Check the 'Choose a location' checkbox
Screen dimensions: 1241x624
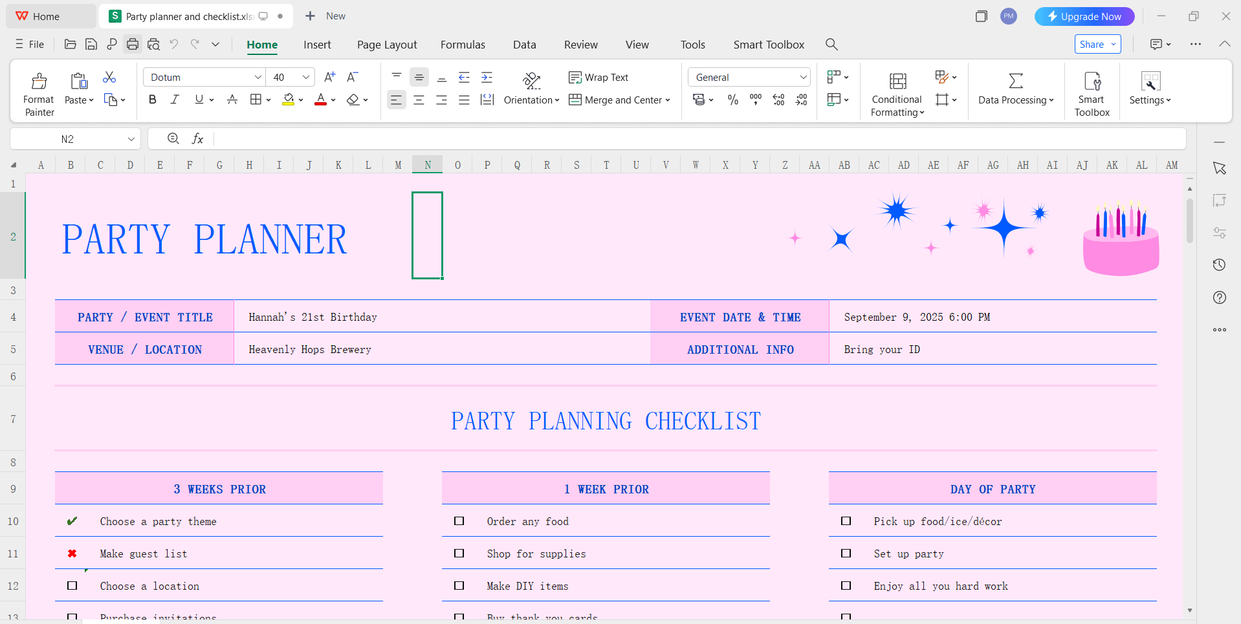72,586
